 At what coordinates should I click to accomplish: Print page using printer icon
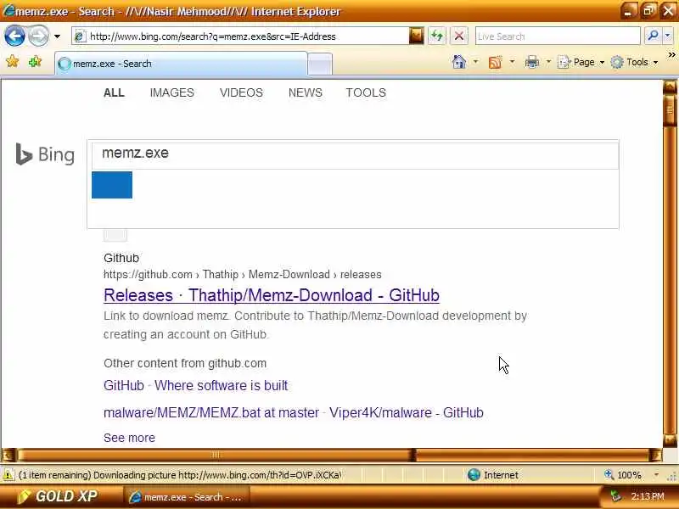[532, 62]
